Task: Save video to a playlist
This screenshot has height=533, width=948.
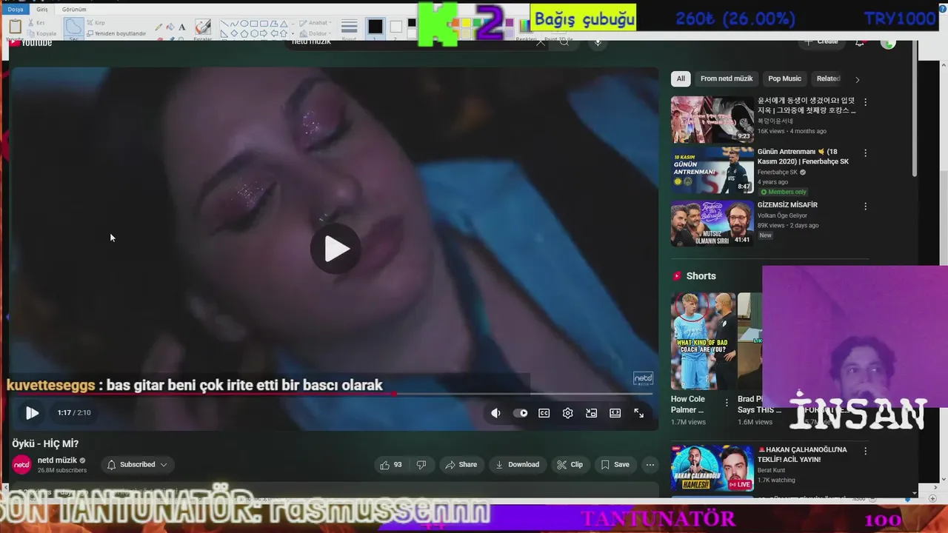Action: pos(615,465)
